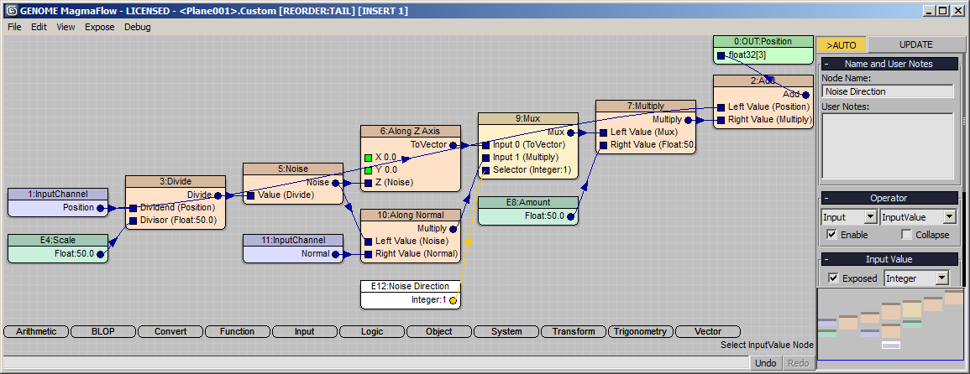Select the E12:Noise Direction node title
This screenshot has height=374, width=970.
click(x=410, y=286)
